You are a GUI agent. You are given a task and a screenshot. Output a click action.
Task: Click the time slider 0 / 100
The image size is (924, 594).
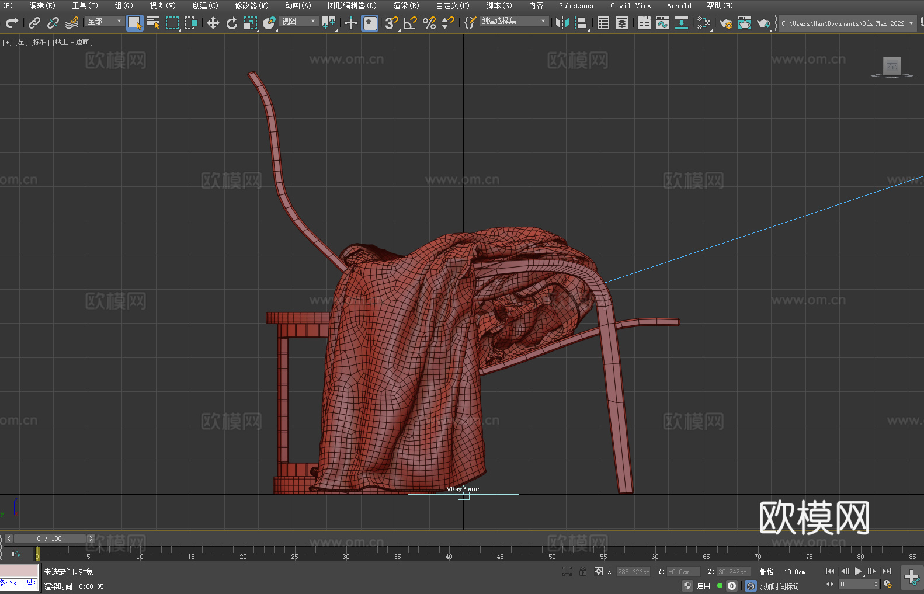[50, 539]
